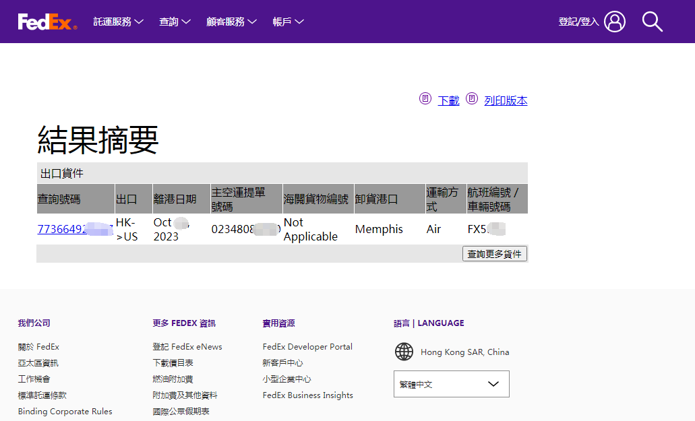Expand the 查詢 menu
Image resolution: width=695 pixels, height=421 pixels.
[175, 22]
